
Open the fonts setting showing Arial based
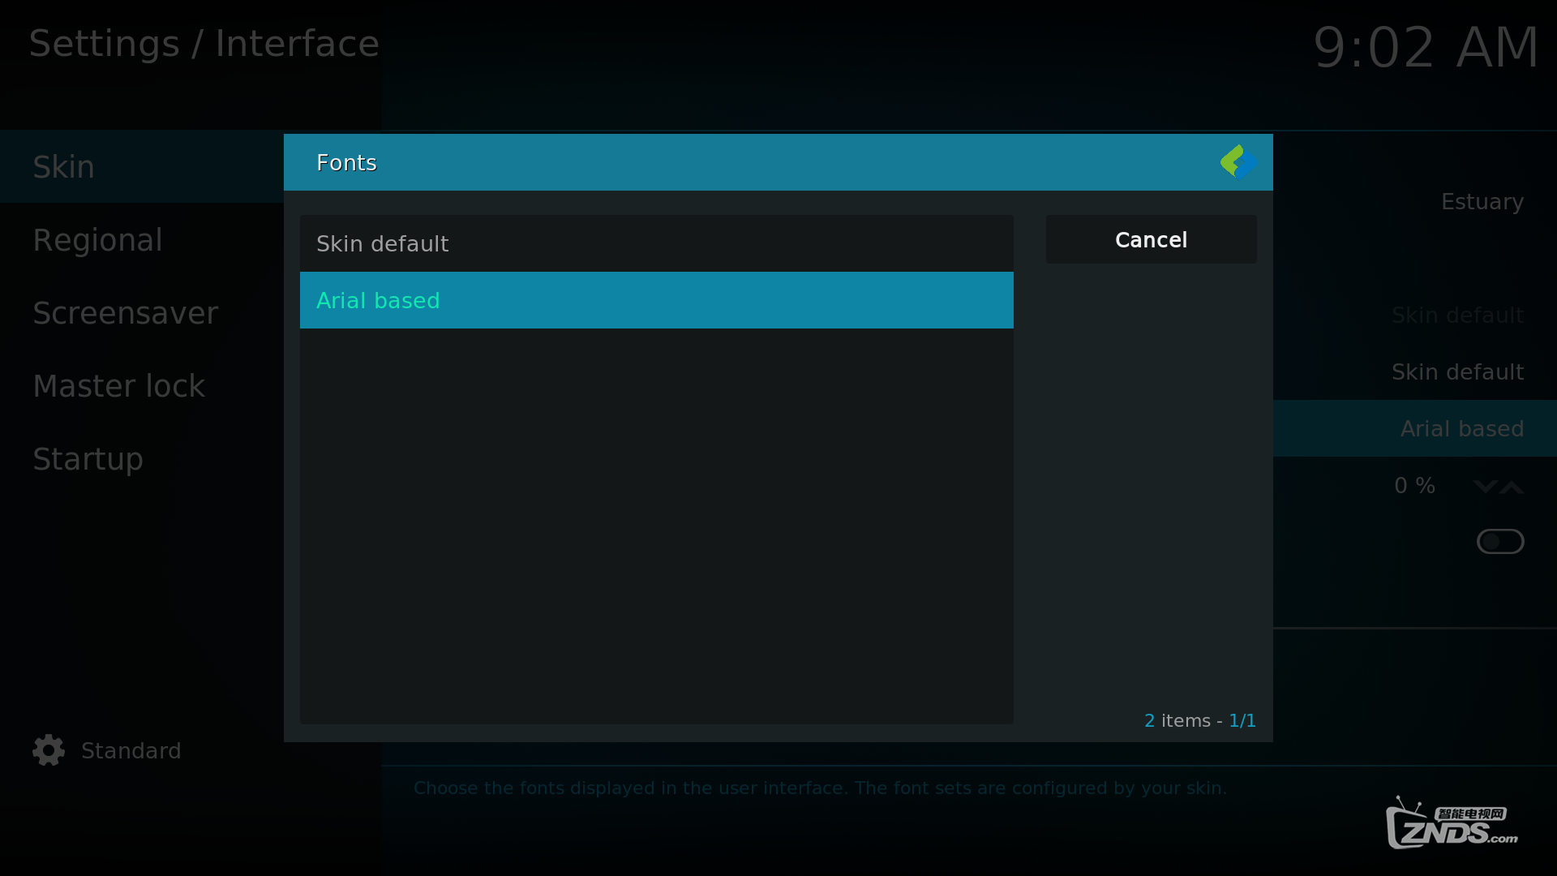(x=1461, y=428)
